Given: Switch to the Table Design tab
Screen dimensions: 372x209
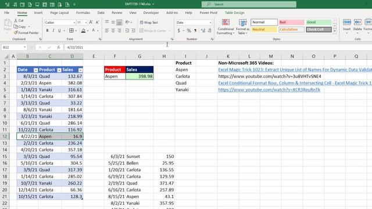Looking at the screenshot, I should pyautogui.click(x=234, y=13).
